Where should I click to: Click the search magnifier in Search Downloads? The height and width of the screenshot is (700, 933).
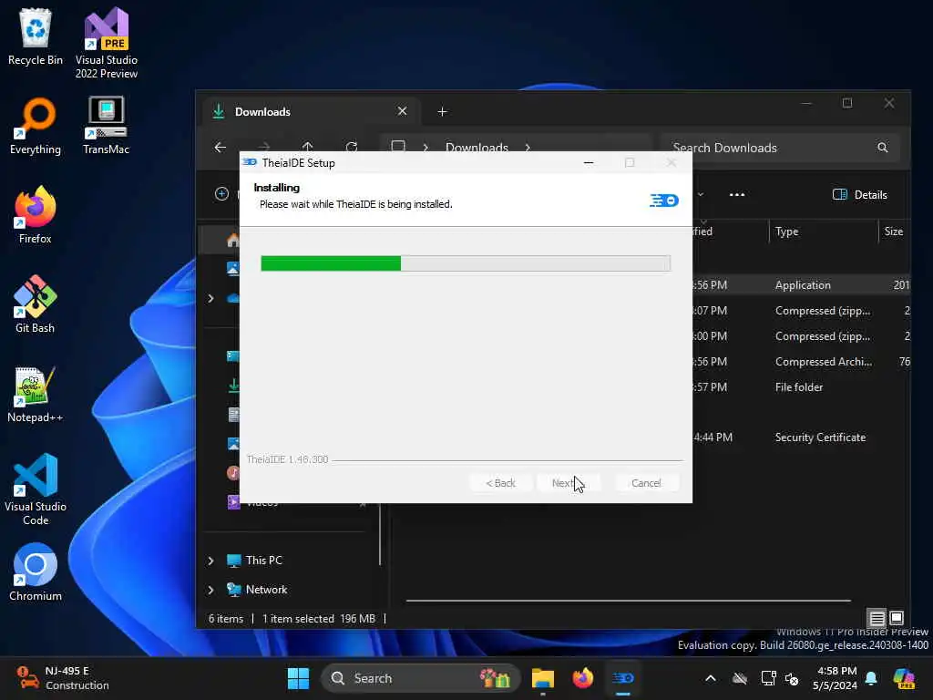[x=882, y=148]
